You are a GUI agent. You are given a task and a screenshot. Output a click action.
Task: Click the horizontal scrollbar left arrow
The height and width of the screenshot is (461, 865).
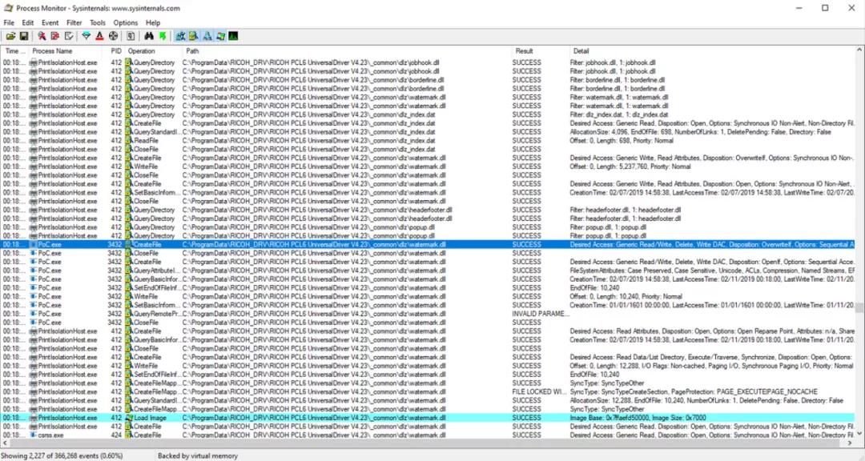pos(5,443)
